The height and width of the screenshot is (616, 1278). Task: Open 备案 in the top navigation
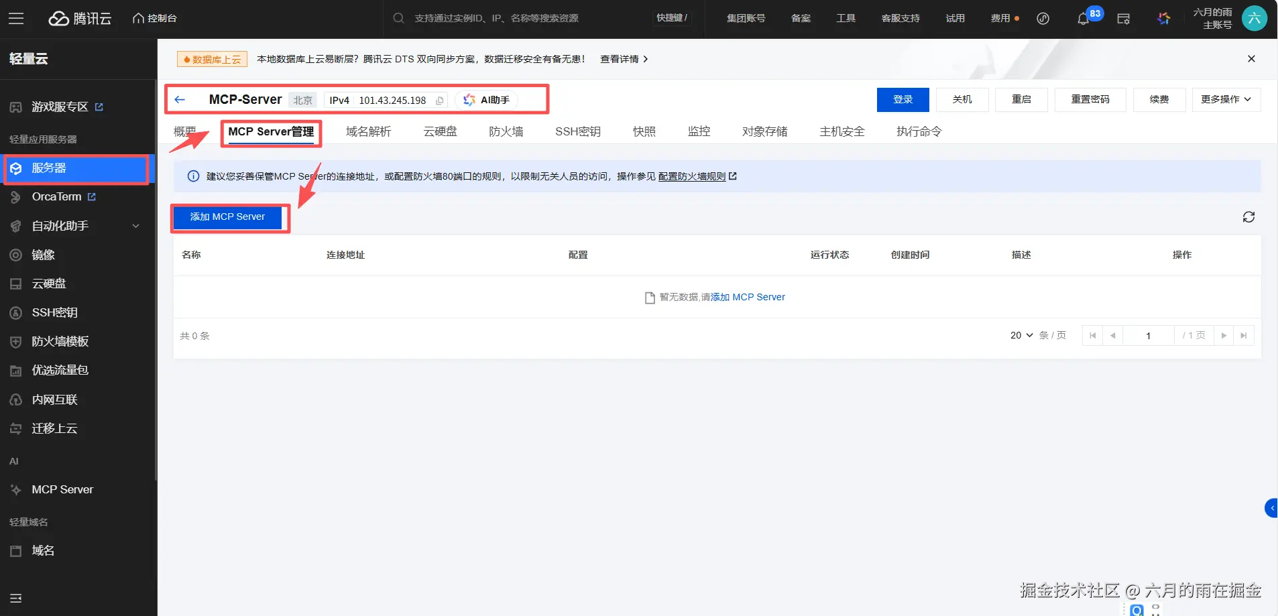801,18
